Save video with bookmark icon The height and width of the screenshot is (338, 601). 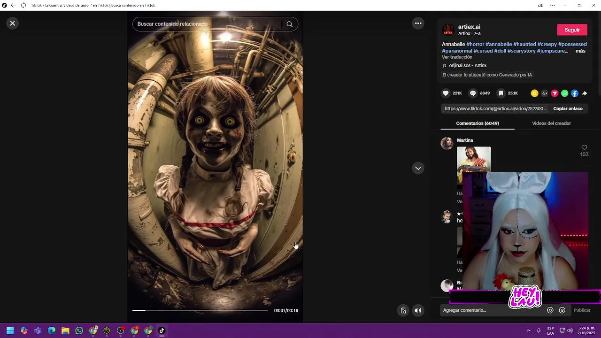(x=501, y=93)
